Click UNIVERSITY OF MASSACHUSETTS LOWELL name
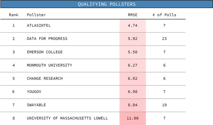This screenshot has width=213, height=125. click(x=67, y=118)
